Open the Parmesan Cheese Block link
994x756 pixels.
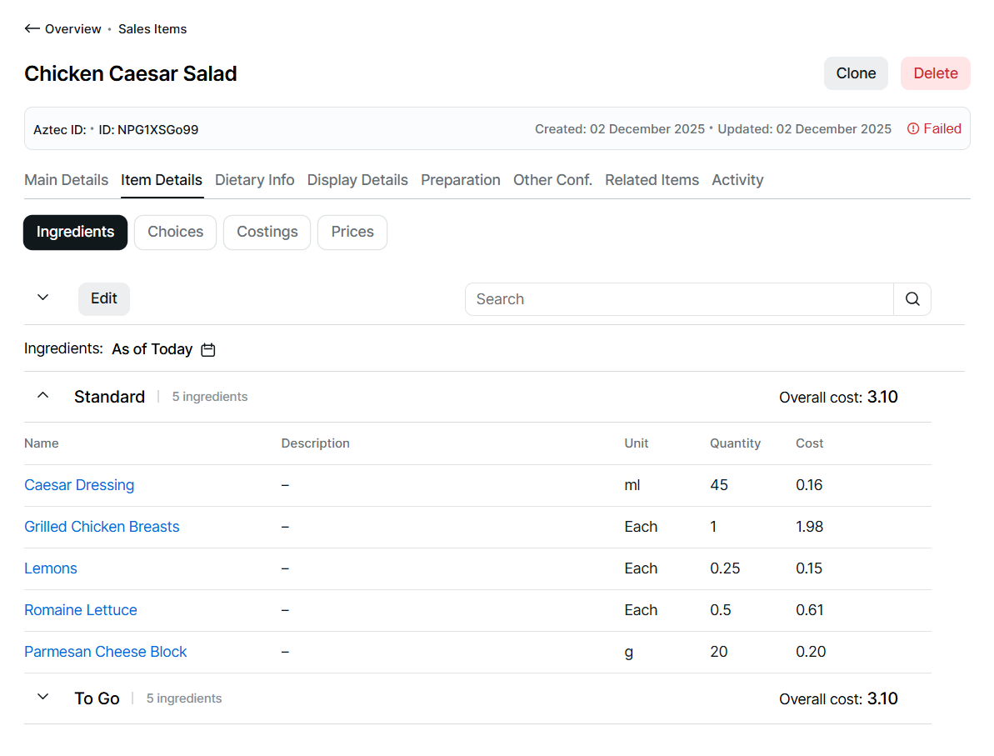click(x=106, y=652)
